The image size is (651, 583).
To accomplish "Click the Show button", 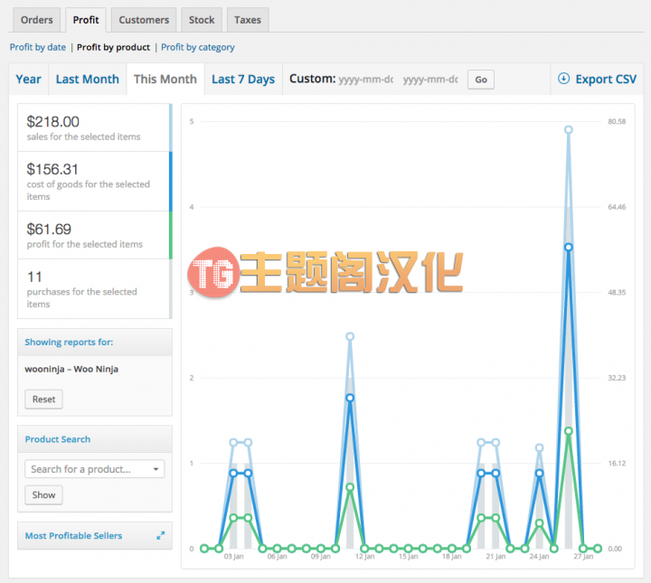I will click(43, 495).
